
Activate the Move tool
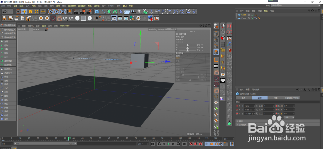[24, 12]
